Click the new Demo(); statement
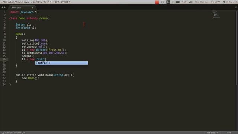 [30, 78]
